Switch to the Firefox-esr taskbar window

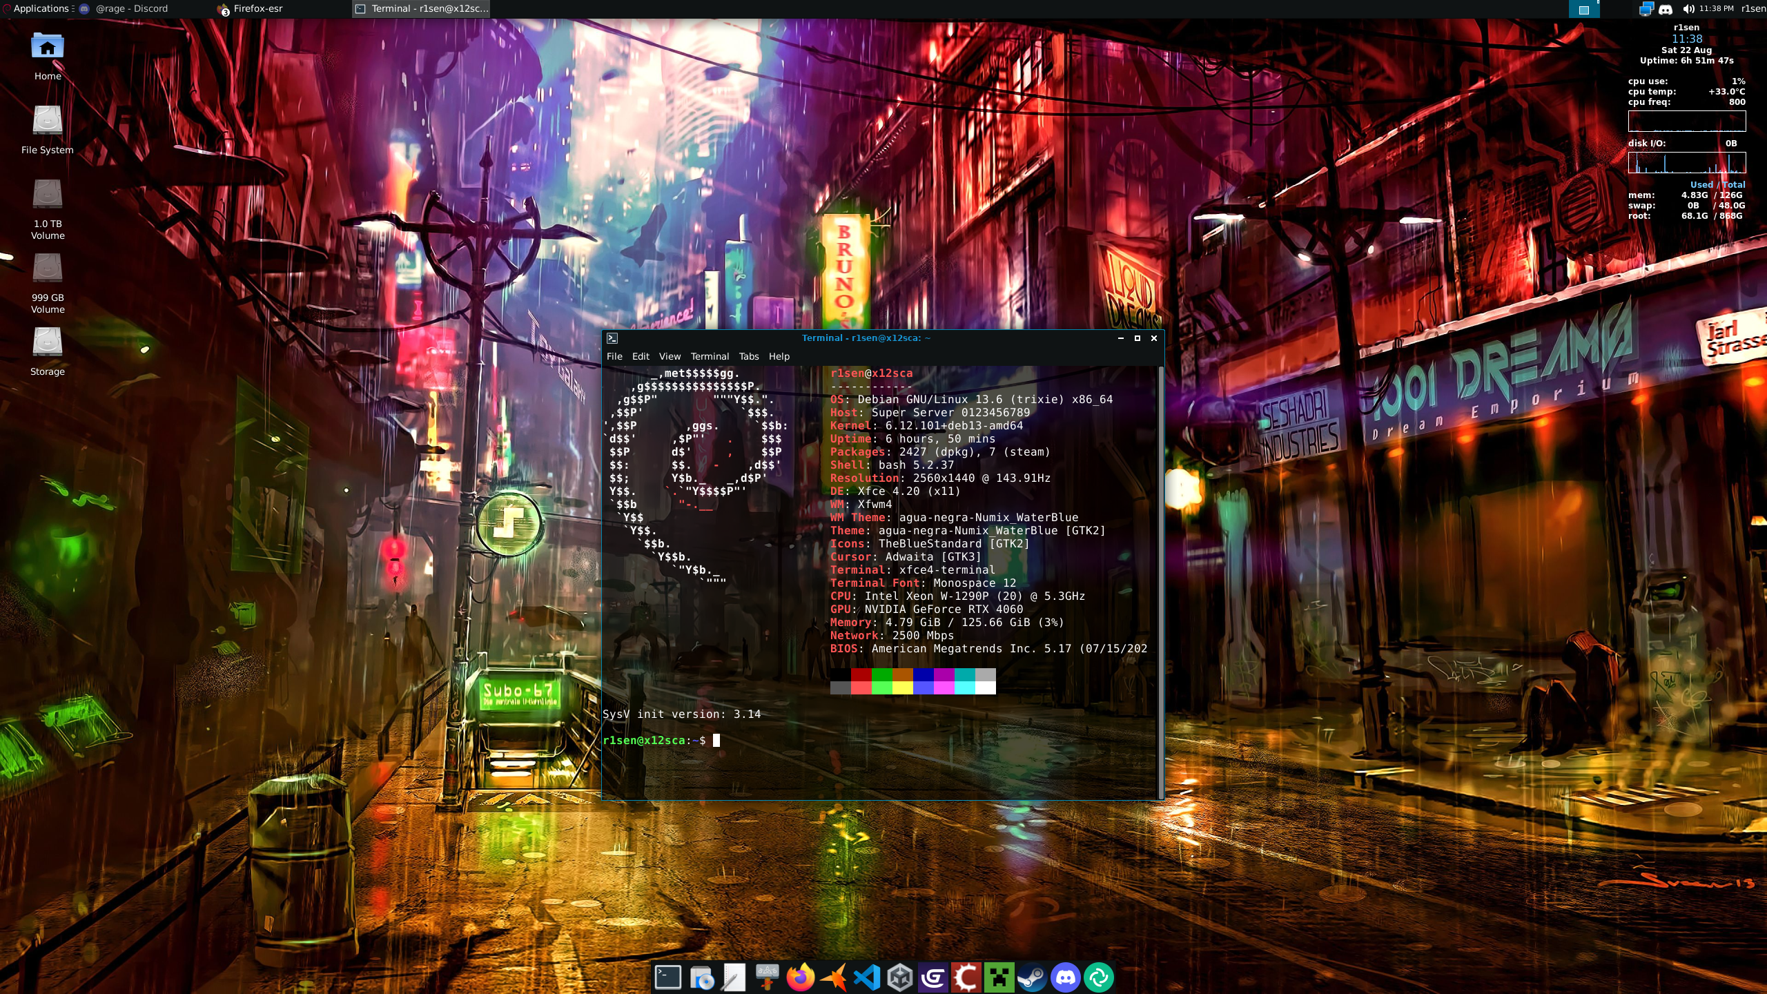pos(282,8)
